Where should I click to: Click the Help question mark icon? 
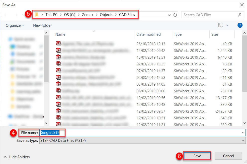pyautogui.click(x=240, y=25)
